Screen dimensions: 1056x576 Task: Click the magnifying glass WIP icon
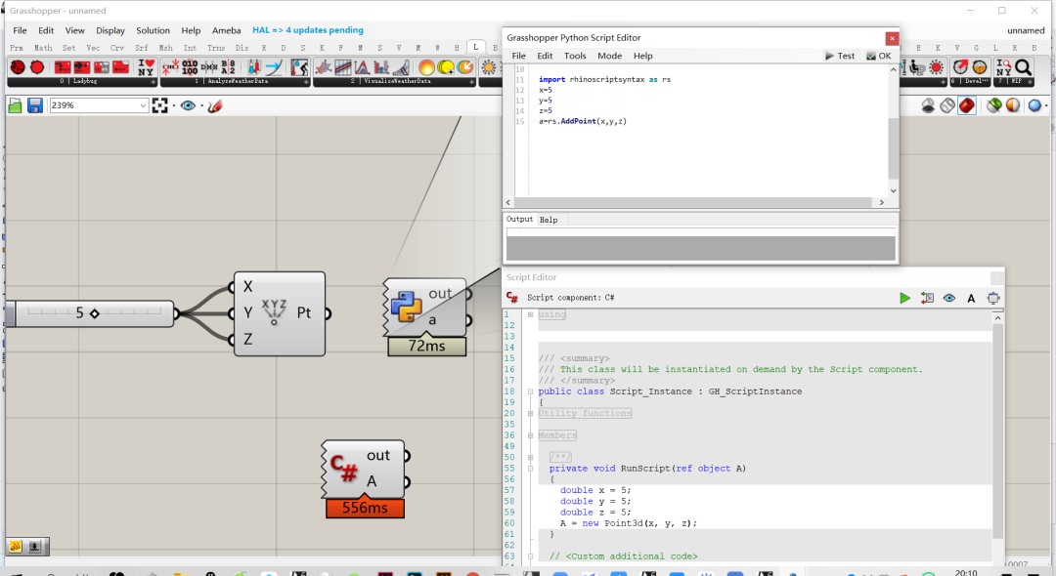[x=1024, y=67]
